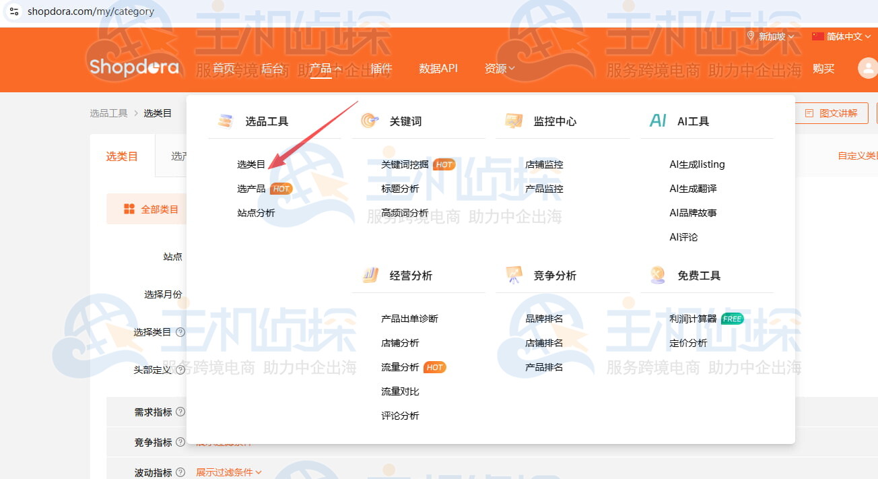Image resolution: width=878 pixels, height=479 pixels.
Task: Click the browser address bar URL
Action: [91, 11]
